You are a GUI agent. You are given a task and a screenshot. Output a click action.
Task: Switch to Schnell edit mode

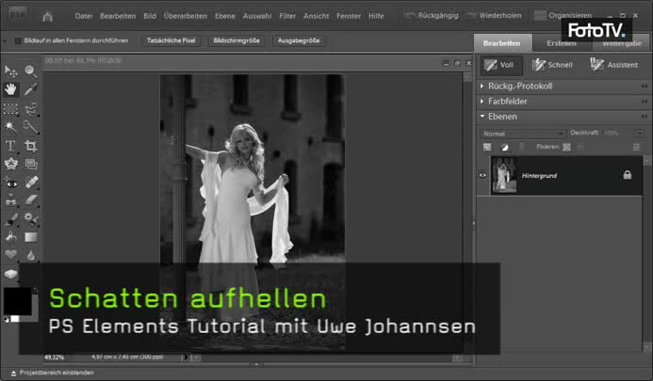pos(552,65)
